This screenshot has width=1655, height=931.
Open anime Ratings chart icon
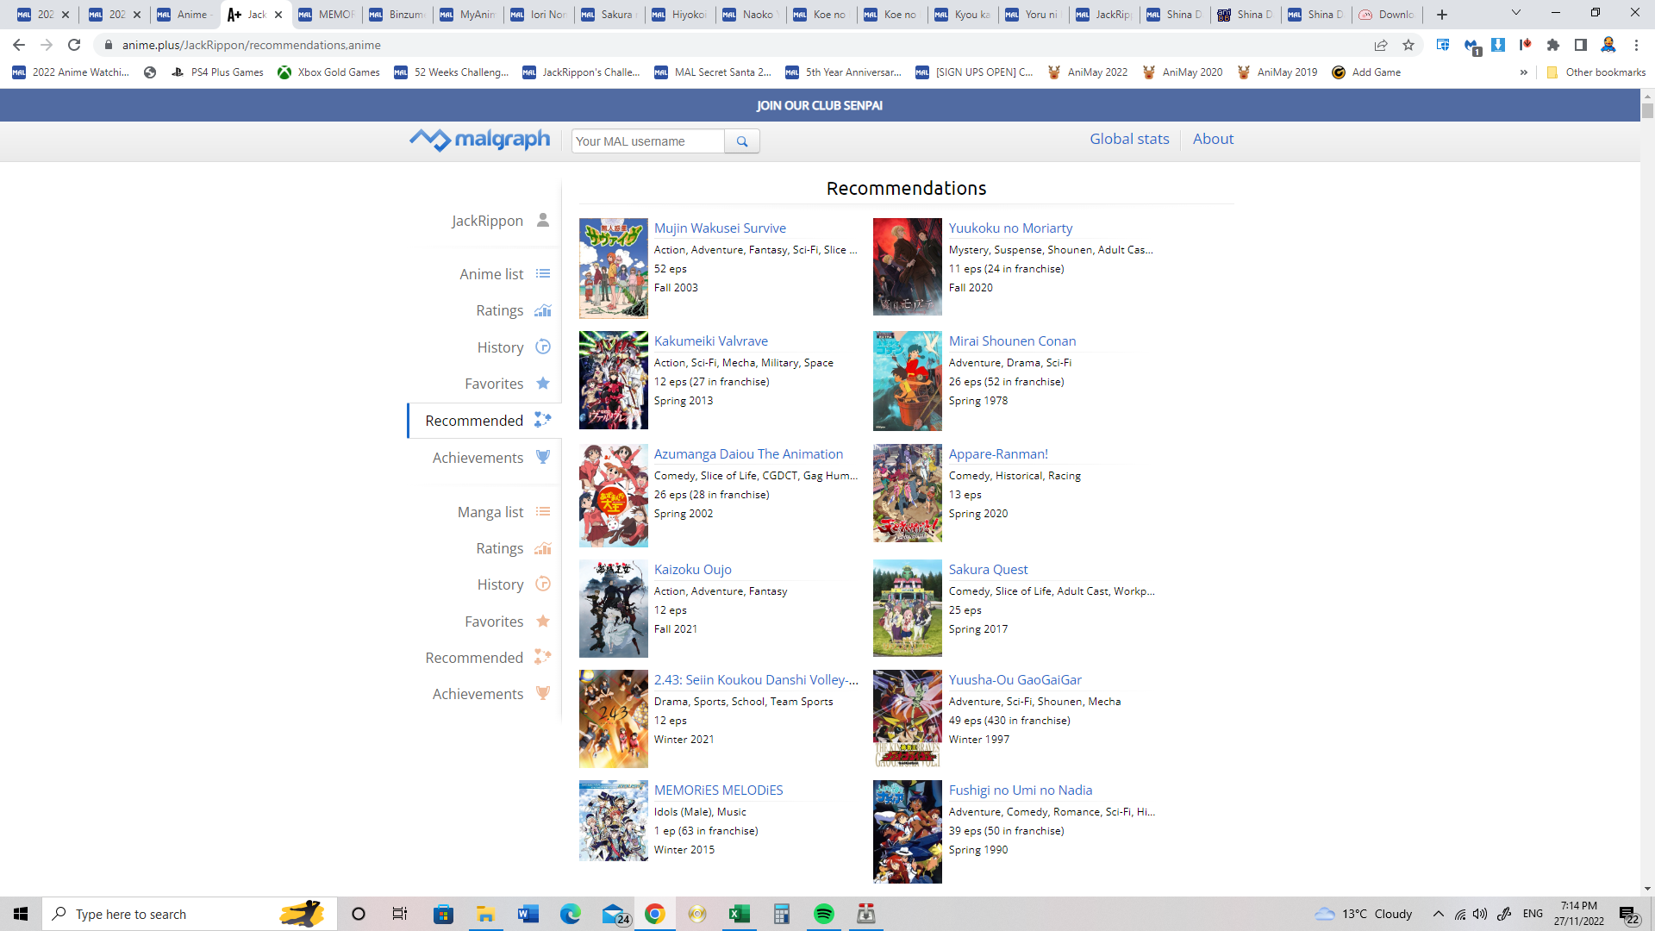point(542,310)
